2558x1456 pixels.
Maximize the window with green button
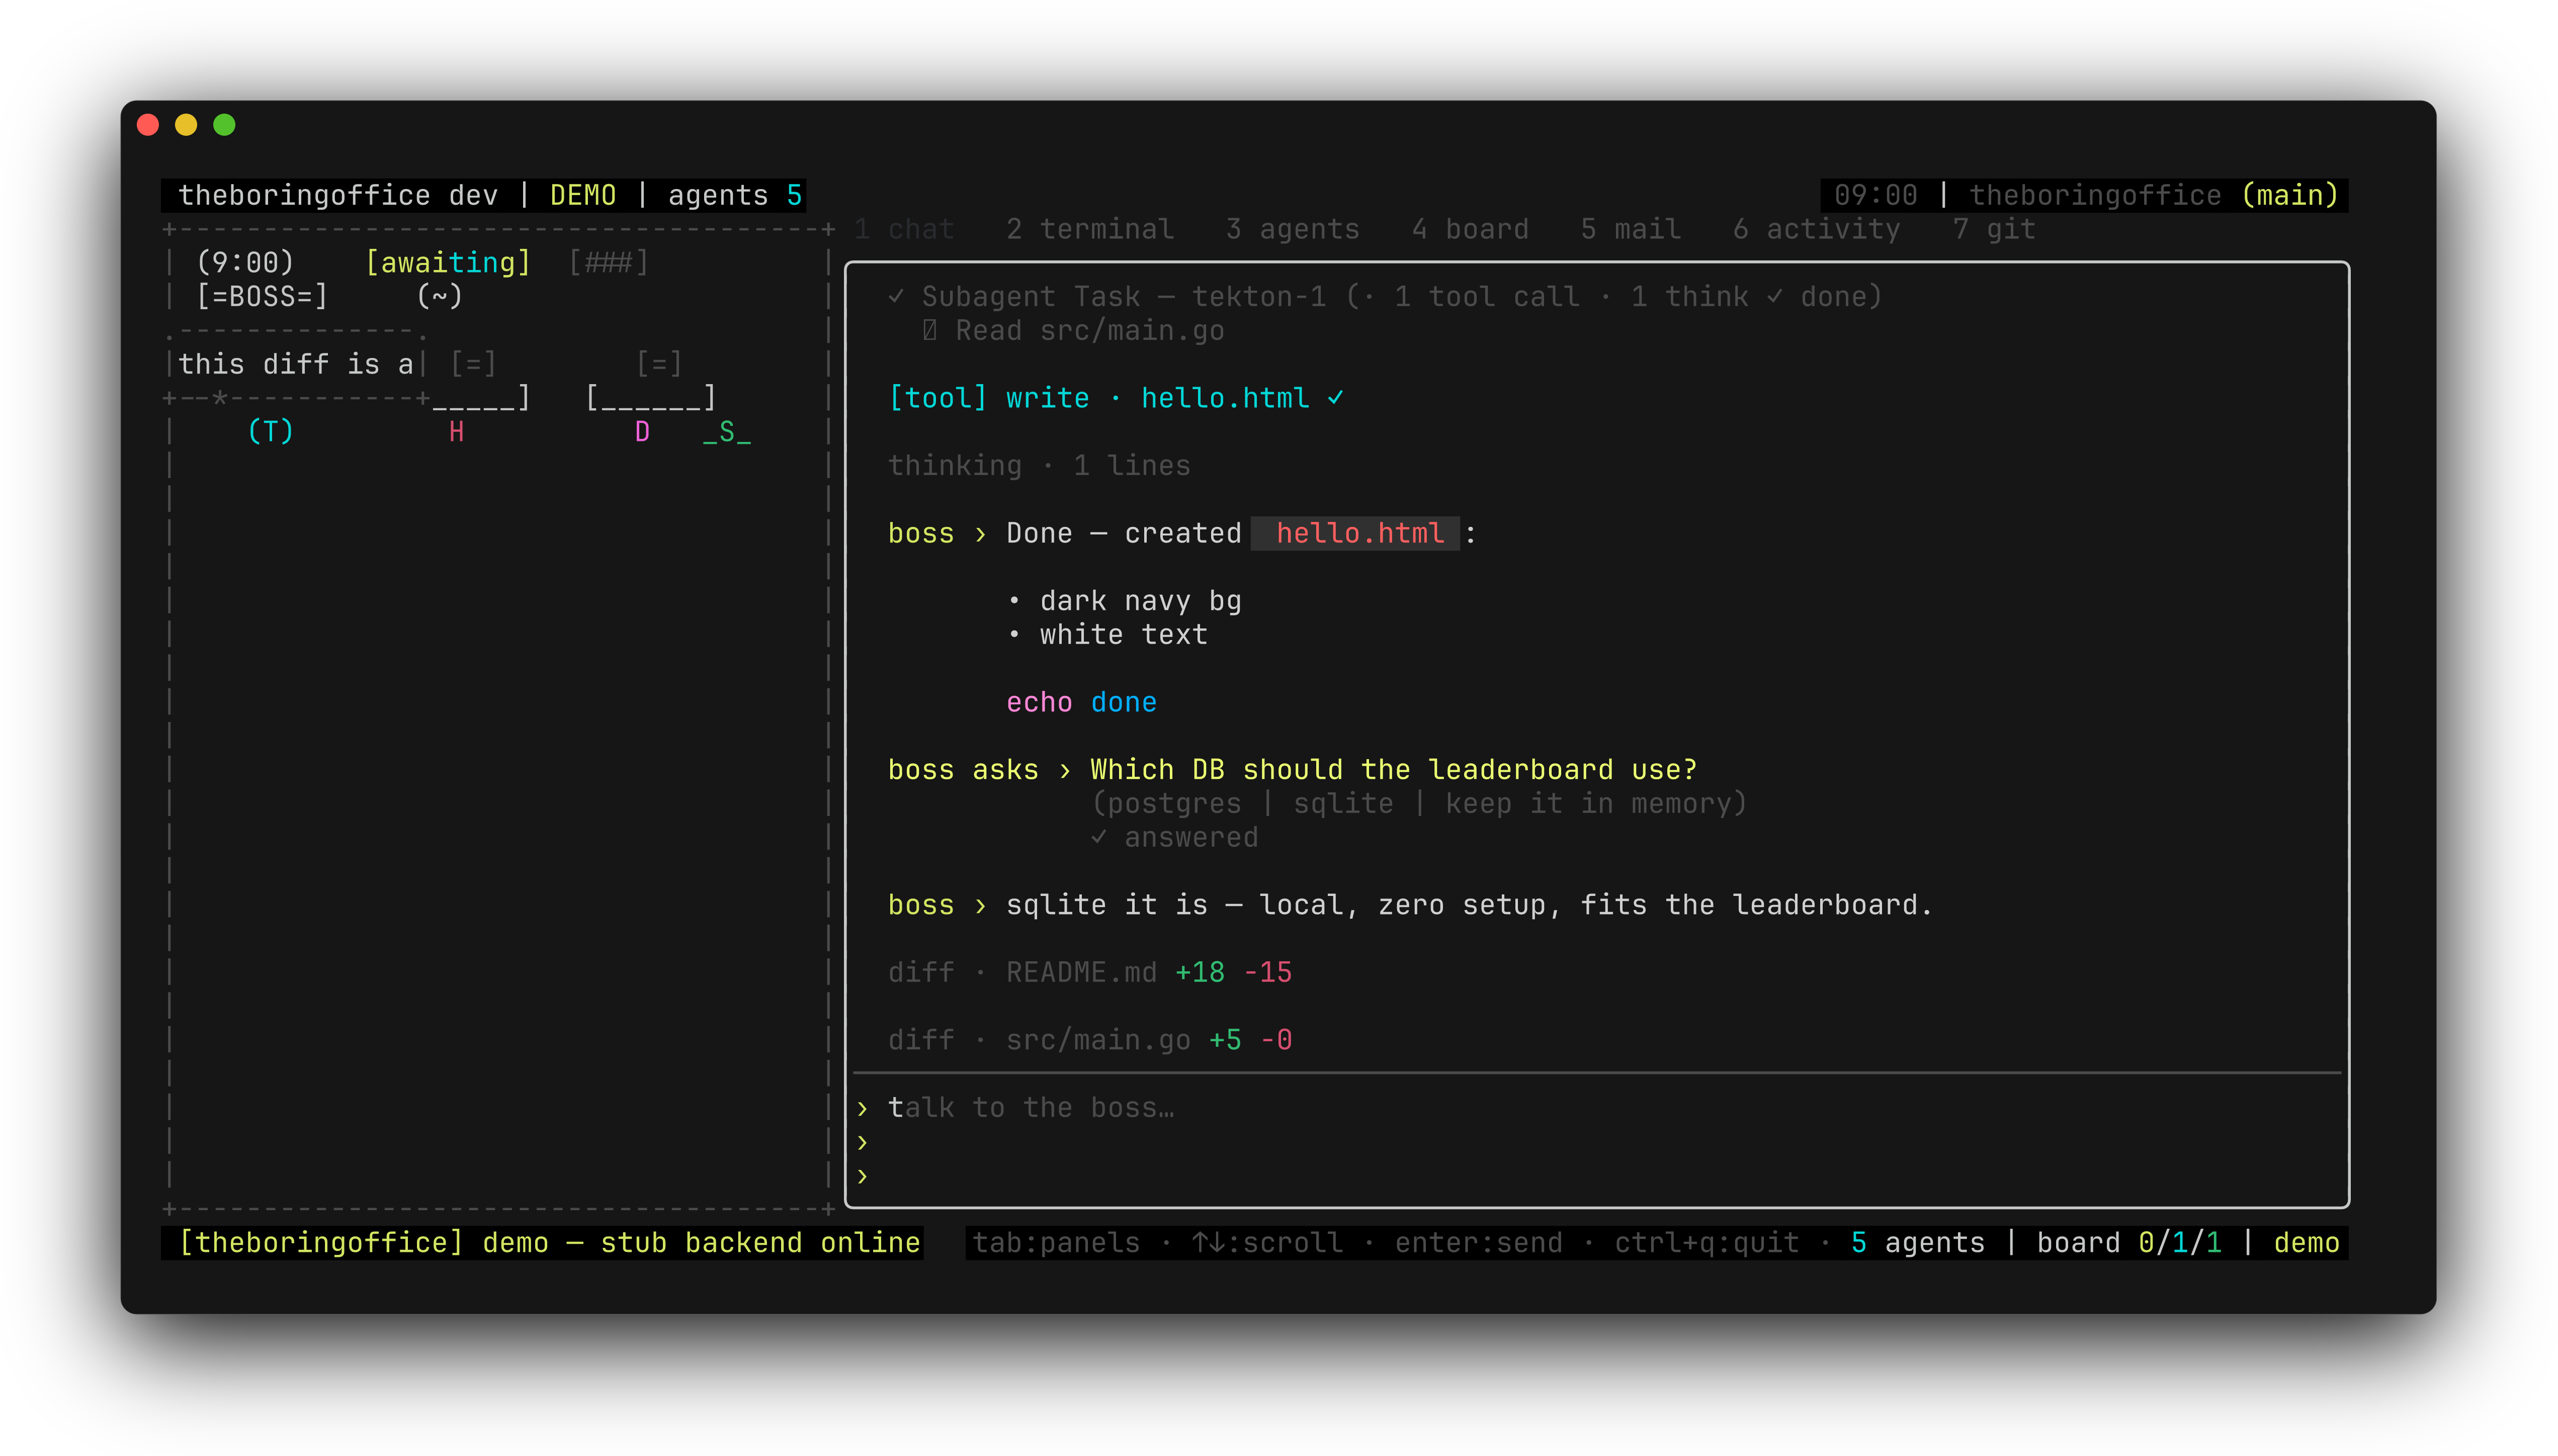tap(224, 125)
